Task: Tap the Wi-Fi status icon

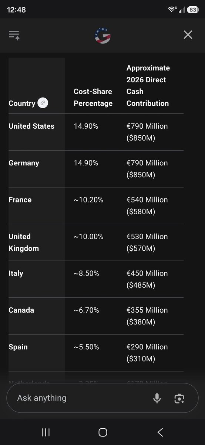Action: pos(171,10)
